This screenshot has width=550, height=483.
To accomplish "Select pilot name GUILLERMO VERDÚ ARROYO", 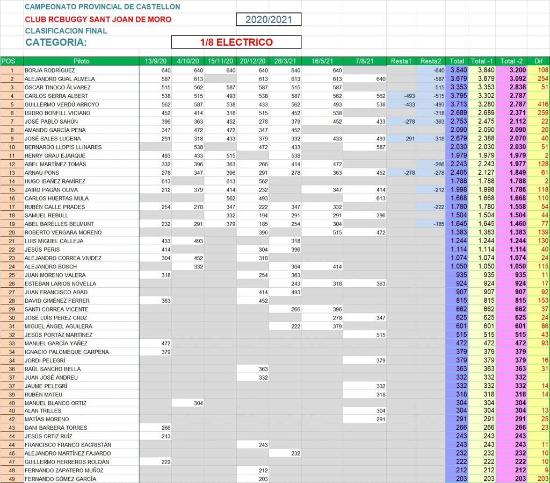I will coord(62,105).
